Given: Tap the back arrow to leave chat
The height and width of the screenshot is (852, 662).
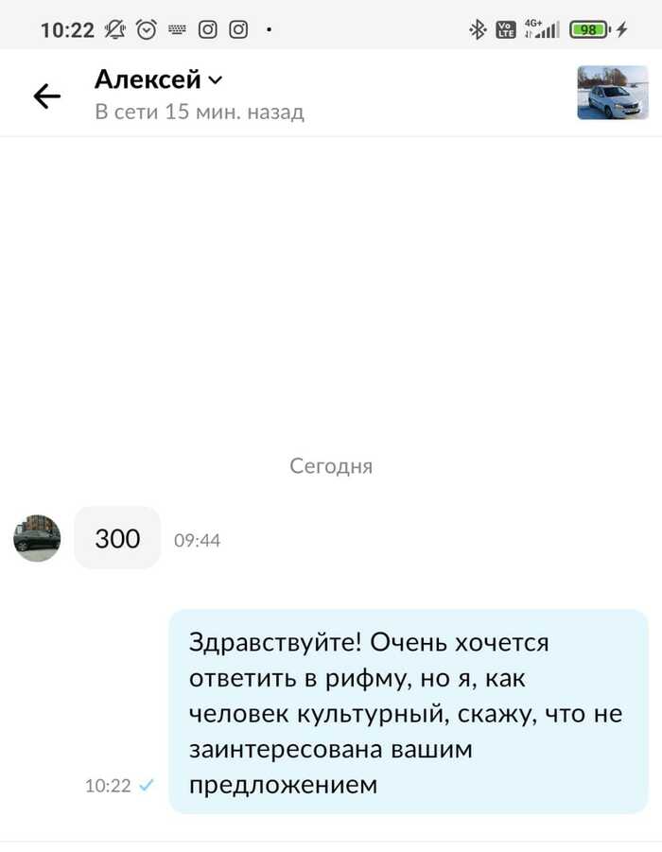Looking at the screenshot, I should click(47, 96).
